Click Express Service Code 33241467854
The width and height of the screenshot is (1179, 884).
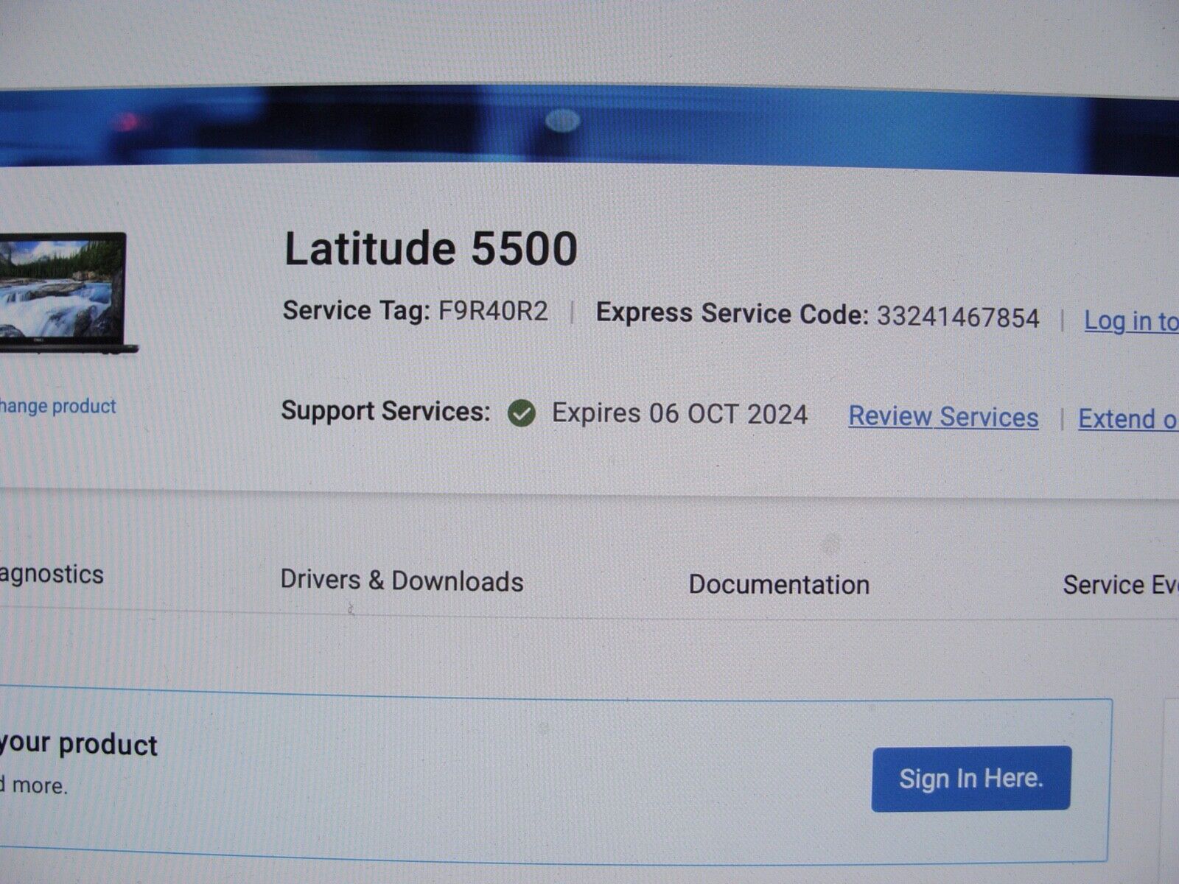958,318
